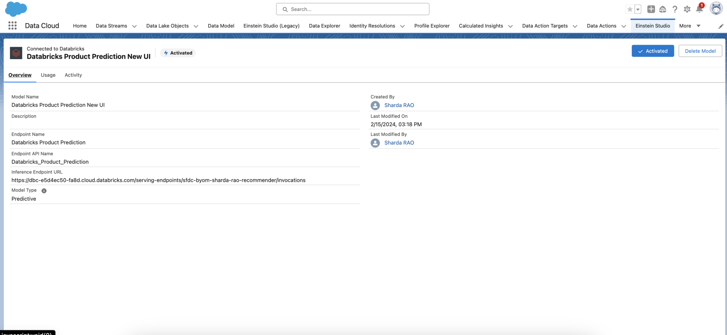The width and height of the screenshot is (727, 335).
Task: Click the Databricks_Product_Prediction API name value
Action: 50,162
